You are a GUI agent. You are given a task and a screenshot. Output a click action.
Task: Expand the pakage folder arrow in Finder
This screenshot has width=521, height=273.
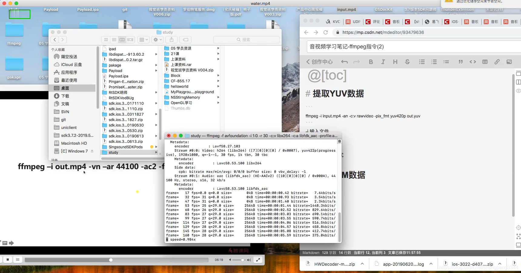[x=156, y=65]
